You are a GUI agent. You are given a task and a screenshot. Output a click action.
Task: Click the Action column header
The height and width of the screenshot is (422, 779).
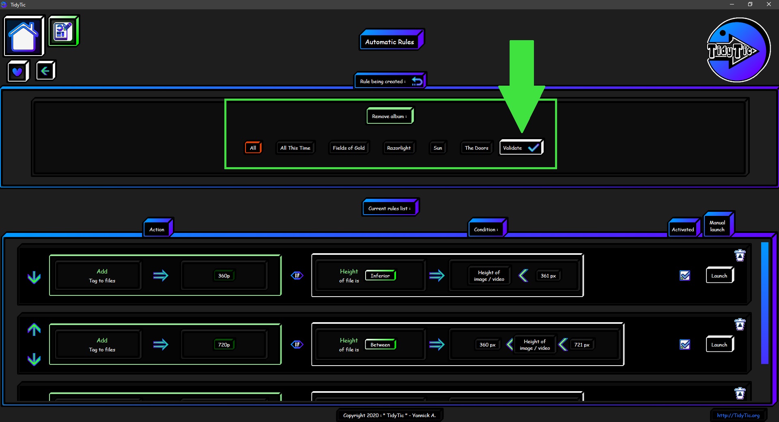[x=158, y=228]
